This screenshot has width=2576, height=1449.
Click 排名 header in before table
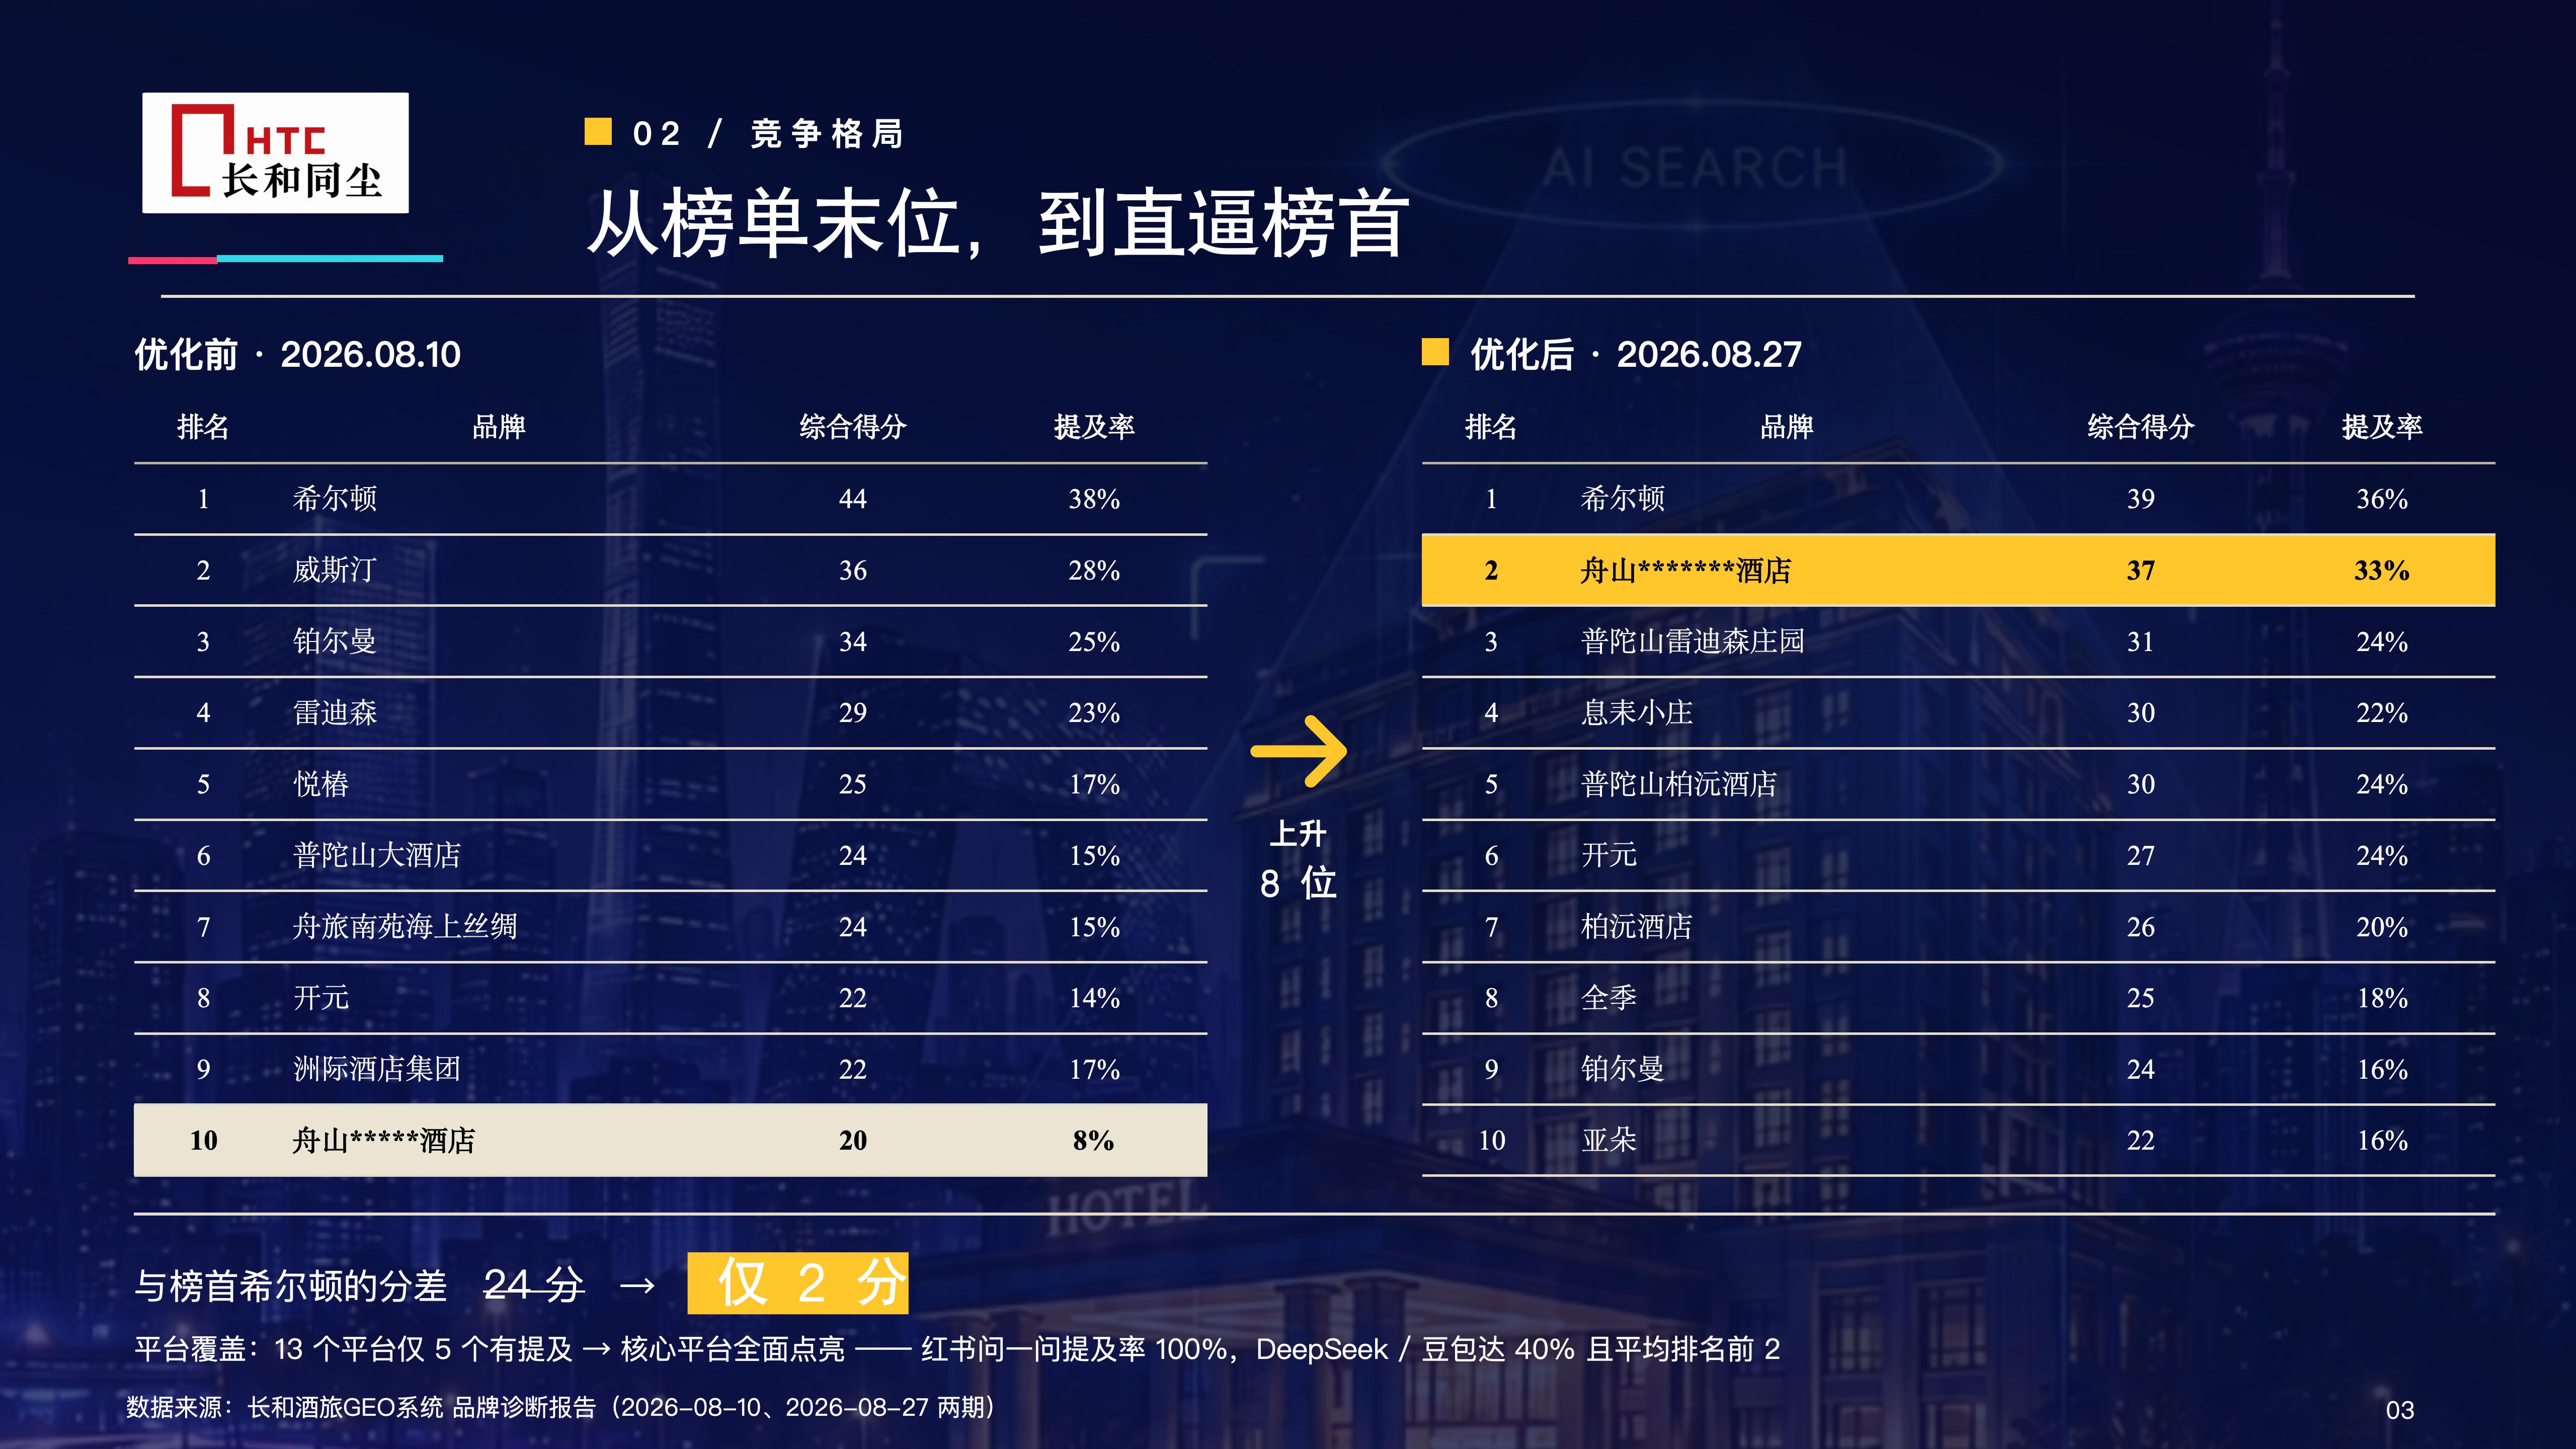[203, 427]
